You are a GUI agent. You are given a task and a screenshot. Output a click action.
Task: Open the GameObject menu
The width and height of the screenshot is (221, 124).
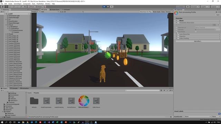18,4
